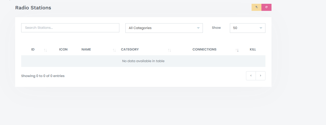
Task: Click the KILL column header
Action: tap(253, 49)
